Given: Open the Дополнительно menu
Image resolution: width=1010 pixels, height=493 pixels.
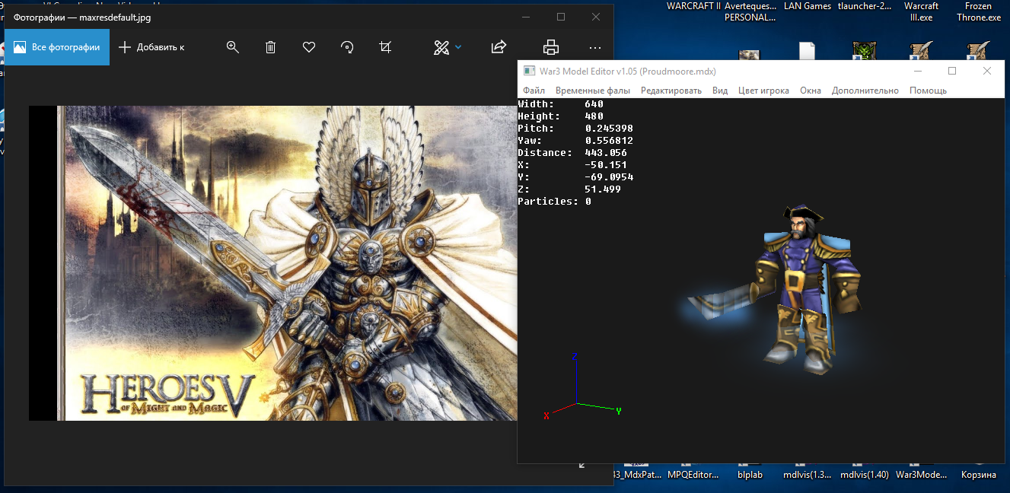Looking at the screenshot, I should coord(865,91).
